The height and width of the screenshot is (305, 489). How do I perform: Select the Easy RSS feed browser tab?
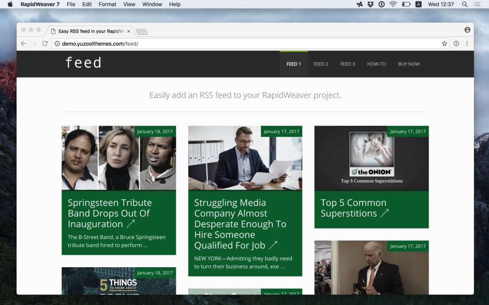[x=90, y=31]
